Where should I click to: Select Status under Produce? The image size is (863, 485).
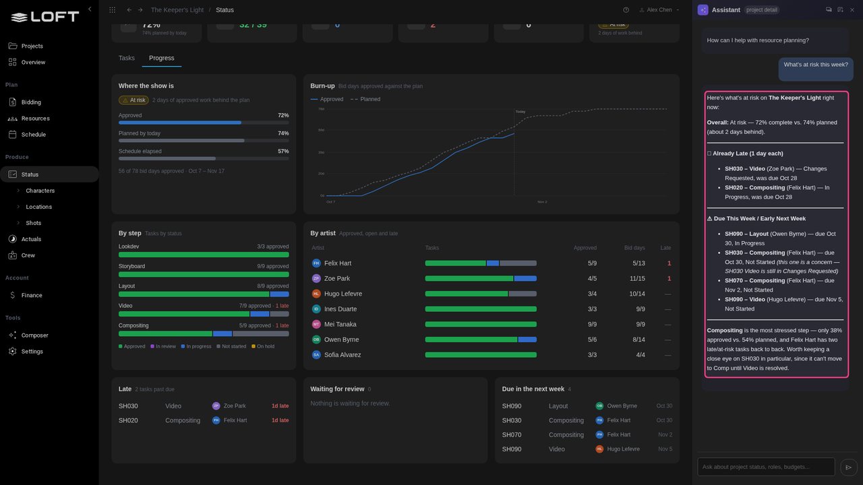click(x=49, y=174)
